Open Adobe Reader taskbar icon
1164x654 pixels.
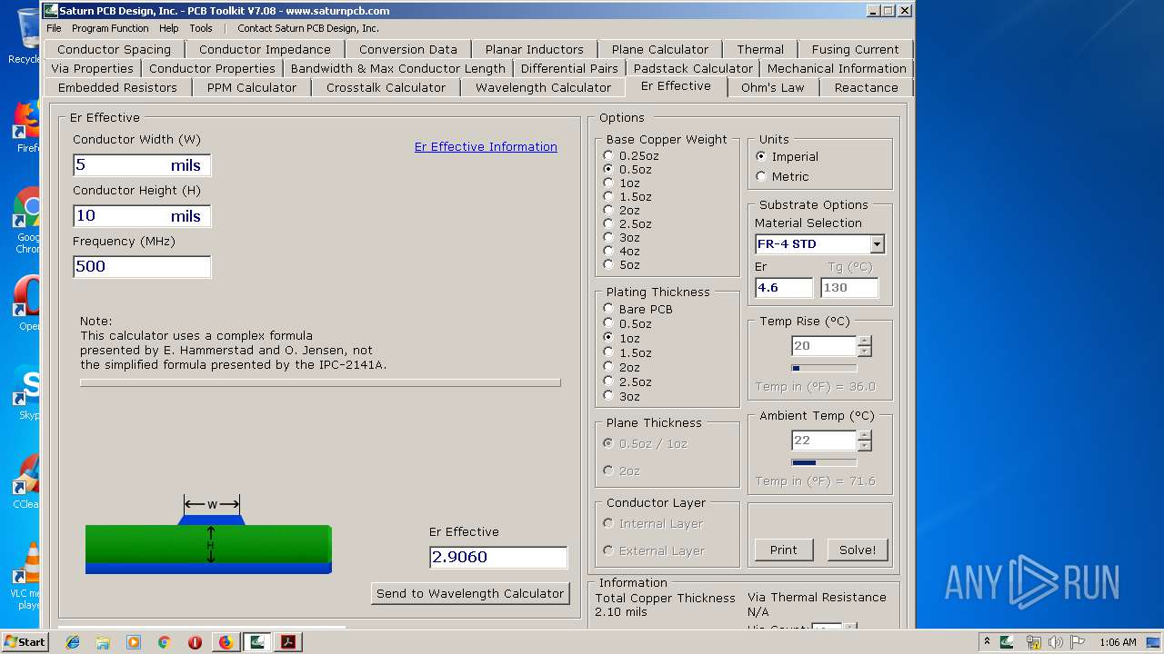[x=288, y=642]
